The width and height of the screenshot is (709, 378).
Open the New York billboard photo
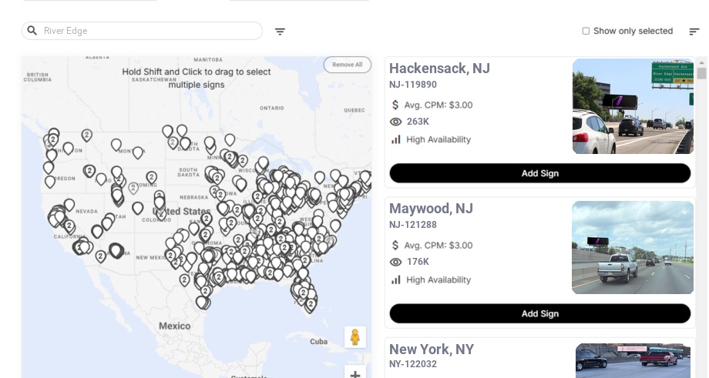point(633,360)
